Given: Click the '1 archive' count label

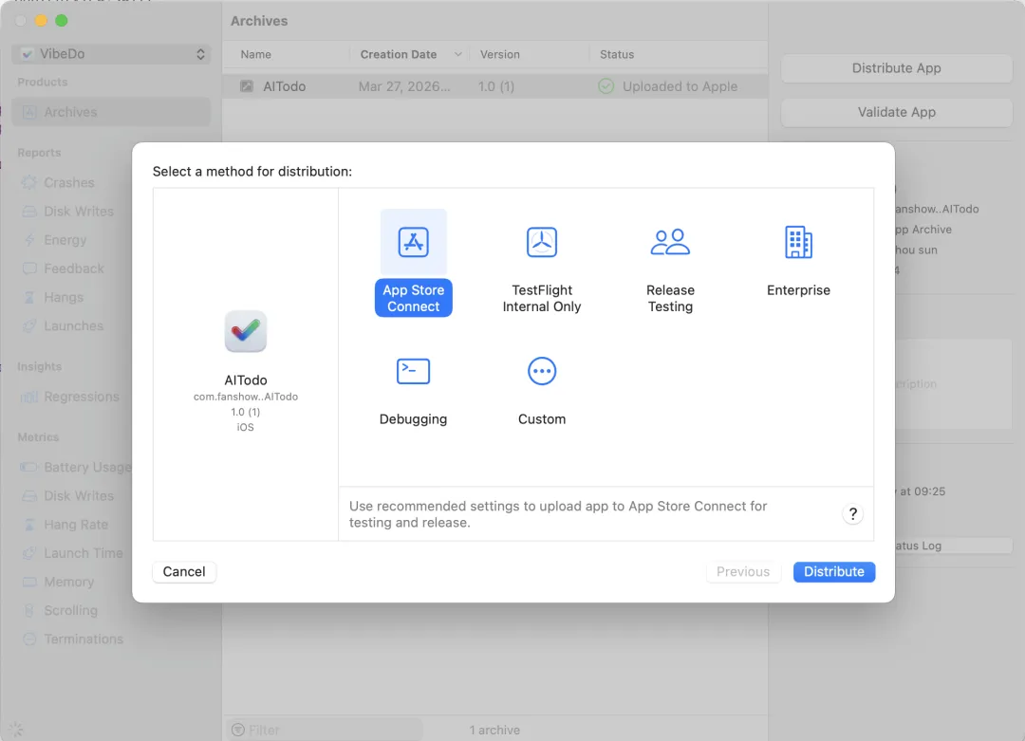Looking at the screenshot, I should pyautogui.click(x=494, y=730).
